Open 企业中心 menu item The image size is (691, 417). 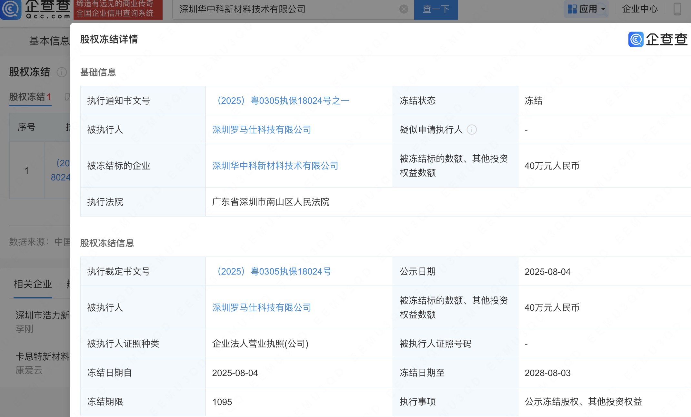(640, 9)
